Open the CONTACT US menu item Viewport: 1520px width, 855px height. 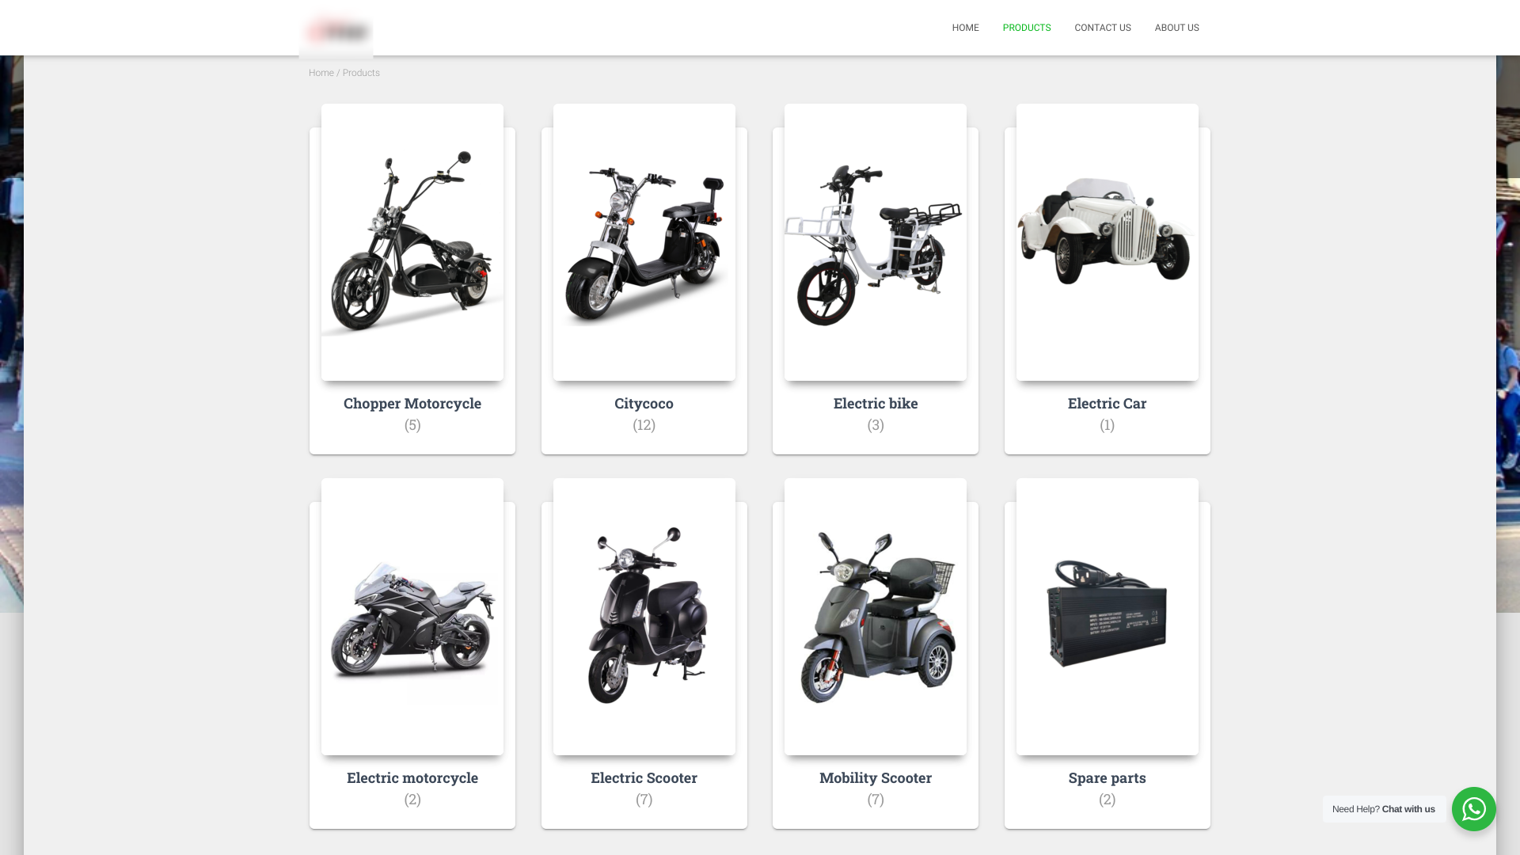pyautogui.click(x=1103, y=28)
